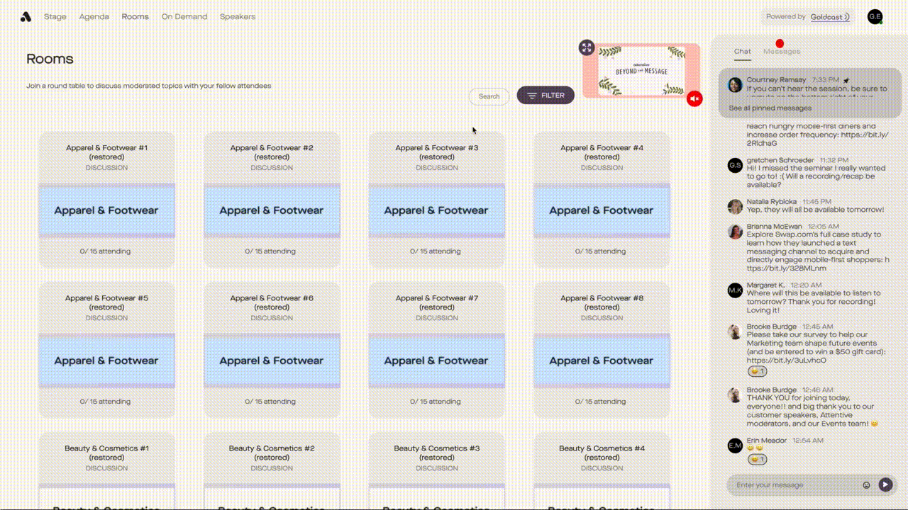Click the pin icon on Courtney Ramsay's message
This screenshot has height=510, width=908.
846,80
